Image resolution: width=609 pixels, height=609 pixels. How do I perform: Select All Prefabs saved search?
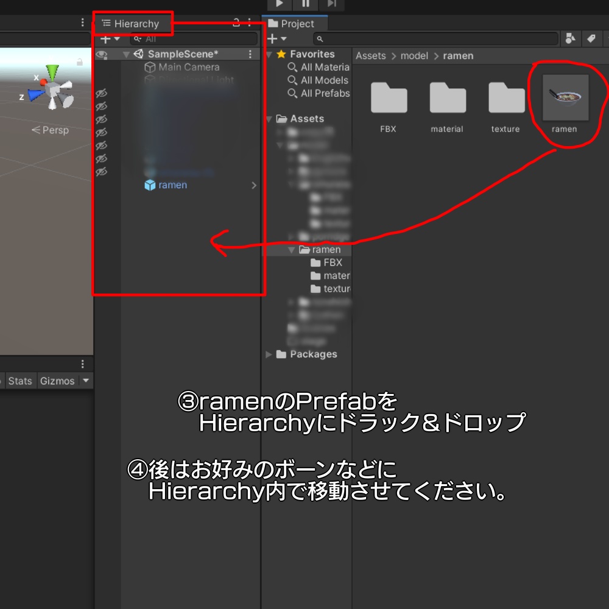pos(319,93)
